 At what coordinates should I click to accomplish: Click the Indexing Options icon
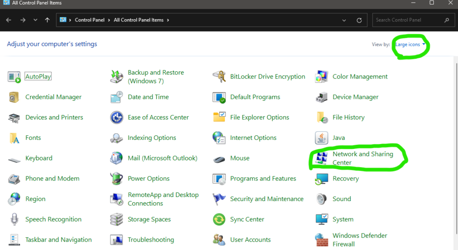click(x=117, y=138)
